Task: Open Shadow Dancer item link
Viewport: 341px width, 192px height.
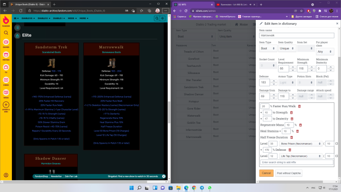Action: (51, 158)
